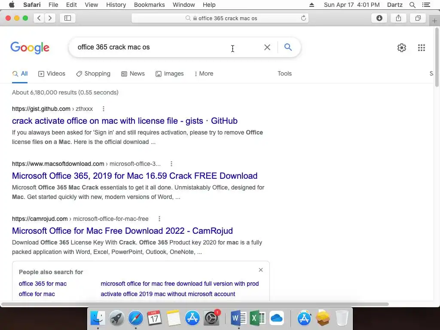This screenshot has height=330, width=440.
Task: Open Safari's Share button
Action: pyautogui.click(x=398, y=18)
